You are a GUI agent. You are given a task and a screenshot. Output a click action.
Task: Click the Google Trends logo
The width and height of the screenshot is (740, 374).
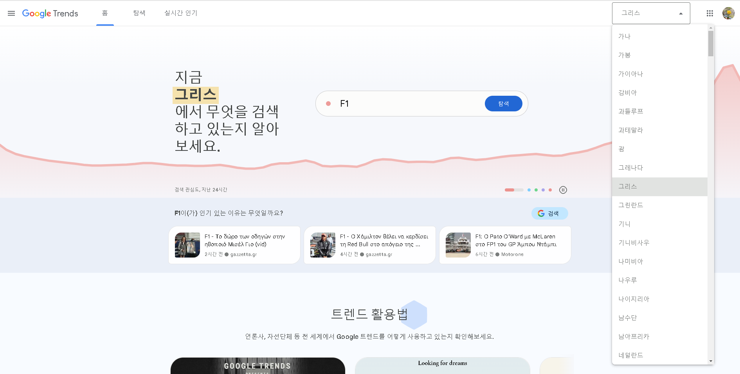pos(50,13)
